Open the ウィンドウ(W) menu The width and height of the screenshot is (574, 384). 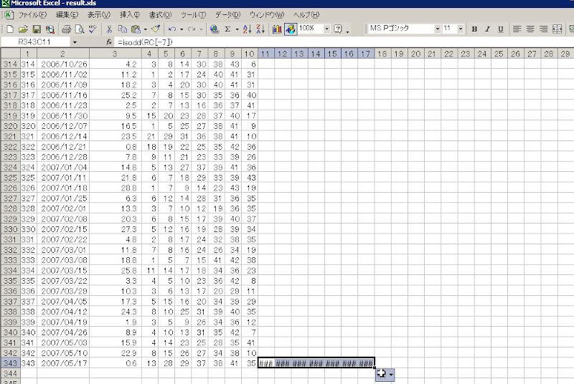266,15
